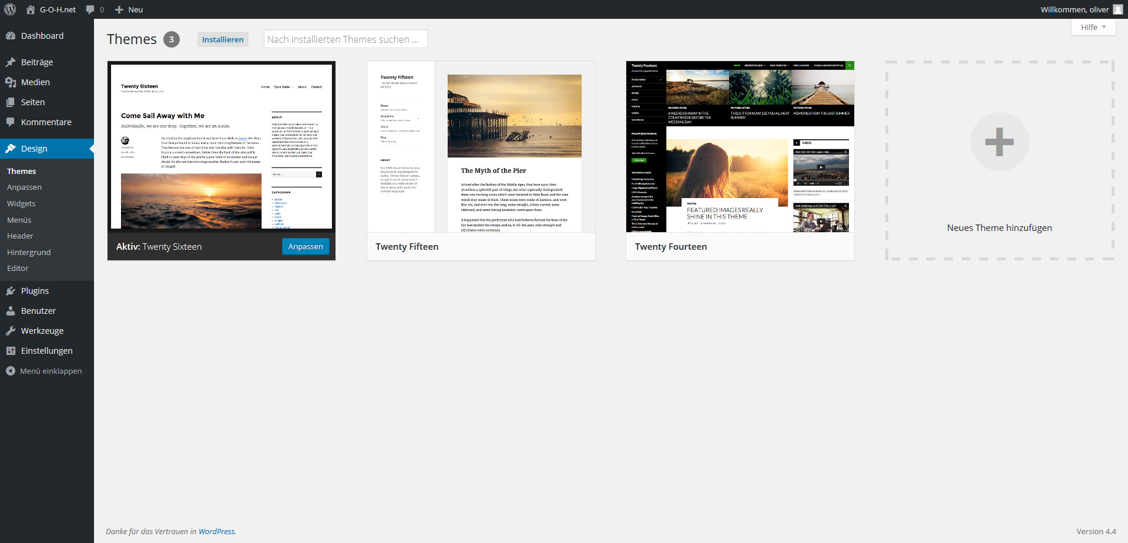Open the Widgets submenu entry
1128x543 pixels.
click(21, 203)
